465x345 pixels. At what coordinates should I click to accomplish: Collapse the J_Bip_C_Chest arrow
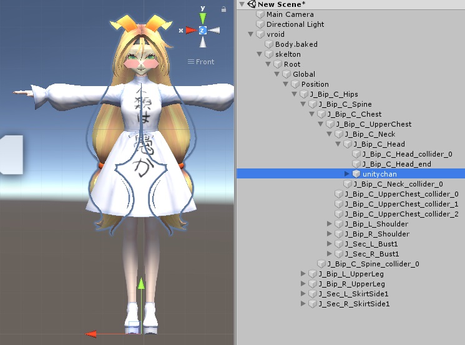312,114
